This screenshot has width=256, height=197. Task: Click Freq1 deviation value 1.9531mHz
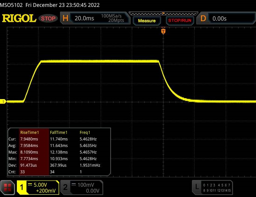point(90,165)
